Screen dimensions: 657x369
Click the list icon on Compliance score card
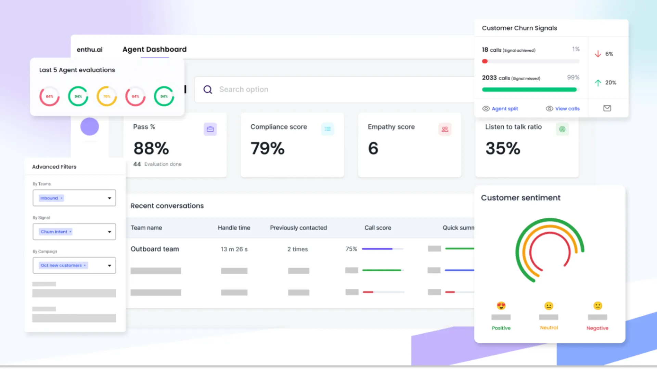point(327,129)
